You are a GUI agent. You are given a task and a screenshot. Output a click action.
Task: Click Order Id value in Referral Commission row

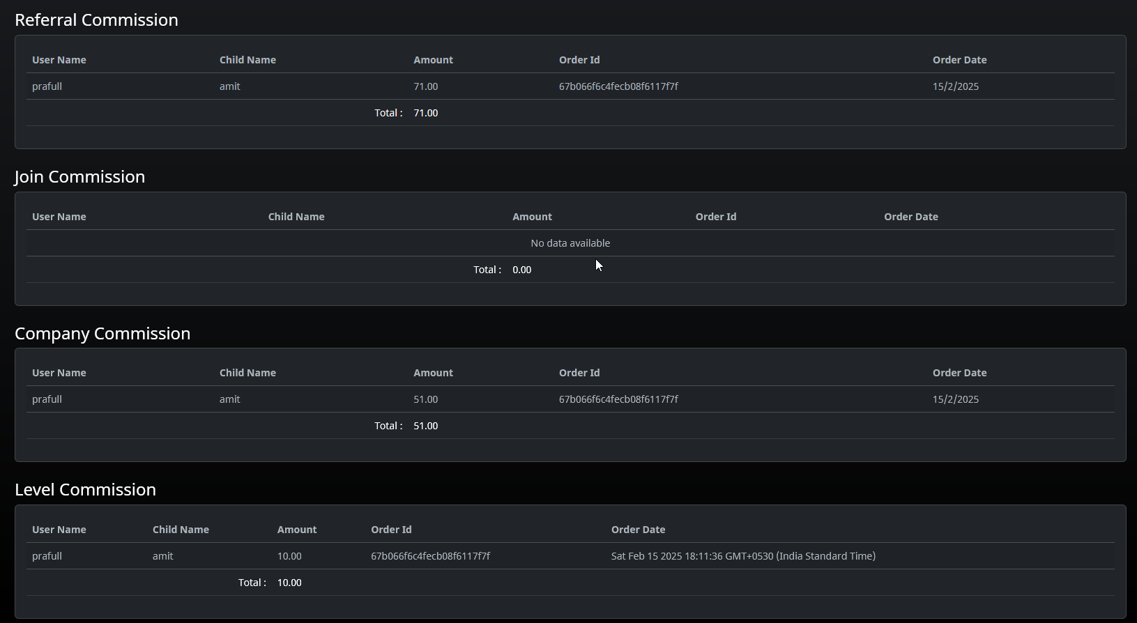pos(618,86)
